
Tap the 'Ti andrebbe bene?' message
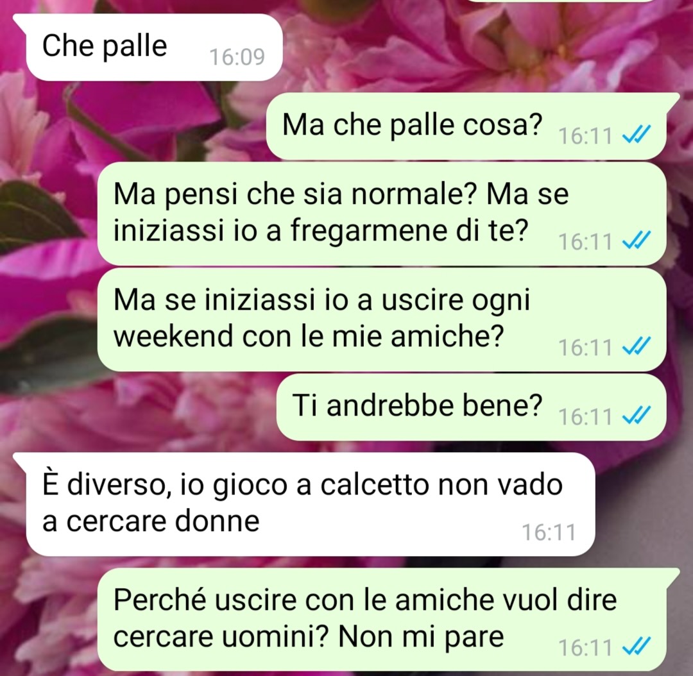point(471,407)
